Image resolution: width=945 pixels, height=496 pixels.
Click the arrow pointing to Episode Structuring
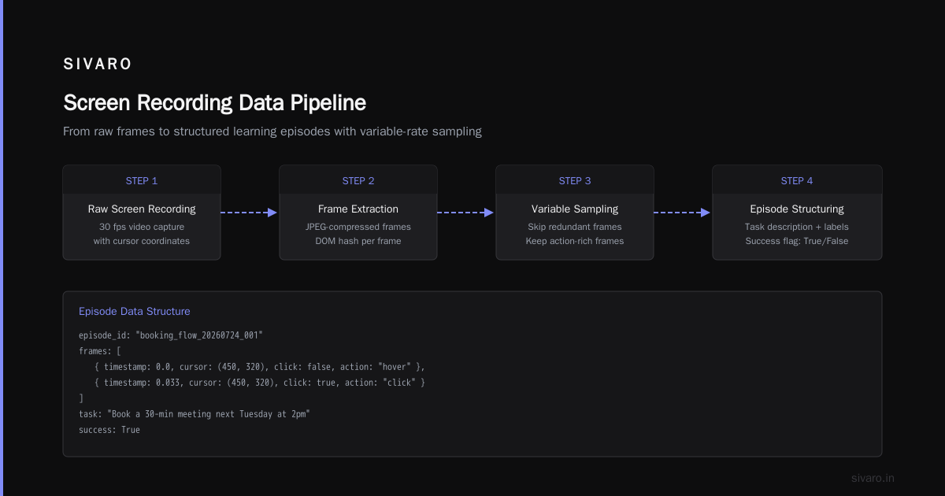tap(683, 213)
